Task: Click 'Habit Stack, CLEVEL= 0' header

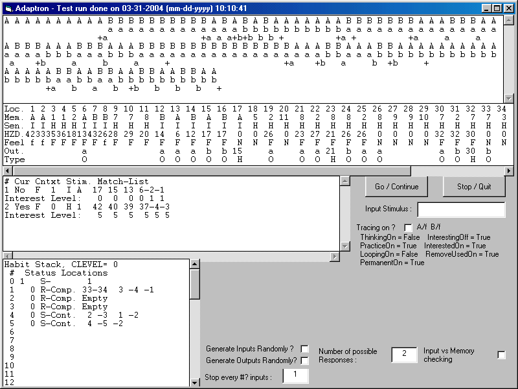Action: click(x=61, y=265)
